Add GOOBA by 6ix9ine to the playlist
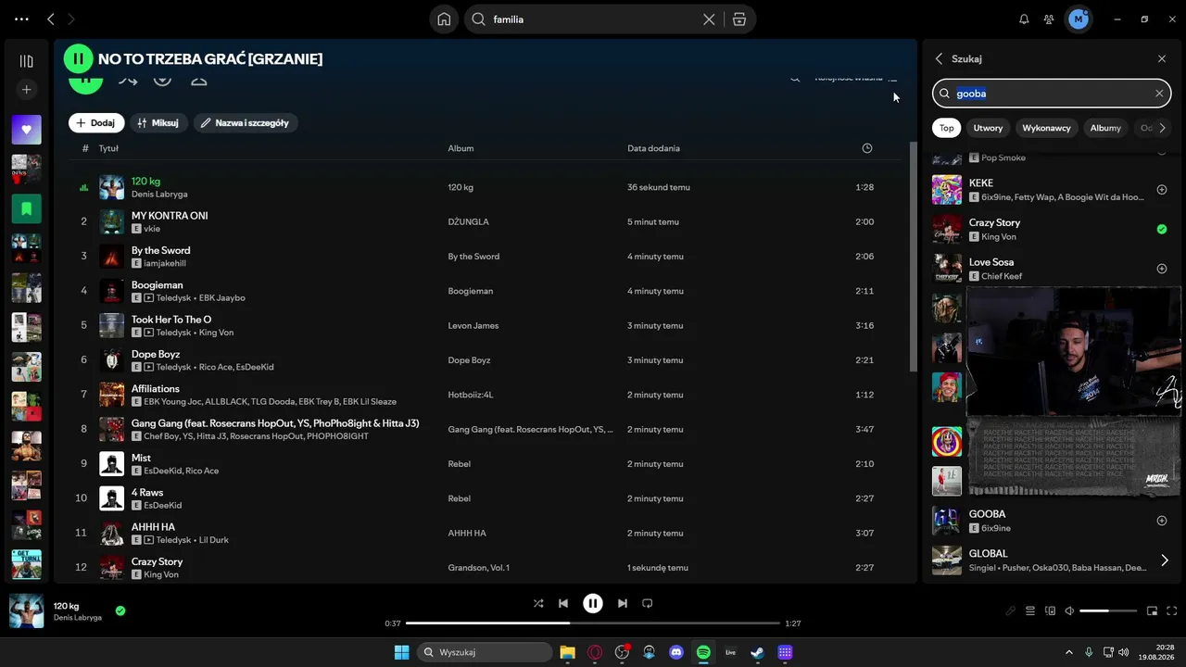This screenshot has width=1186, height=667. 1162,521
